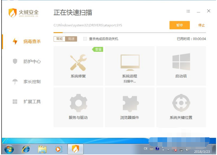Close the Huorong window
The height and width of the screenshot is (155, 217).
point(209,11)
